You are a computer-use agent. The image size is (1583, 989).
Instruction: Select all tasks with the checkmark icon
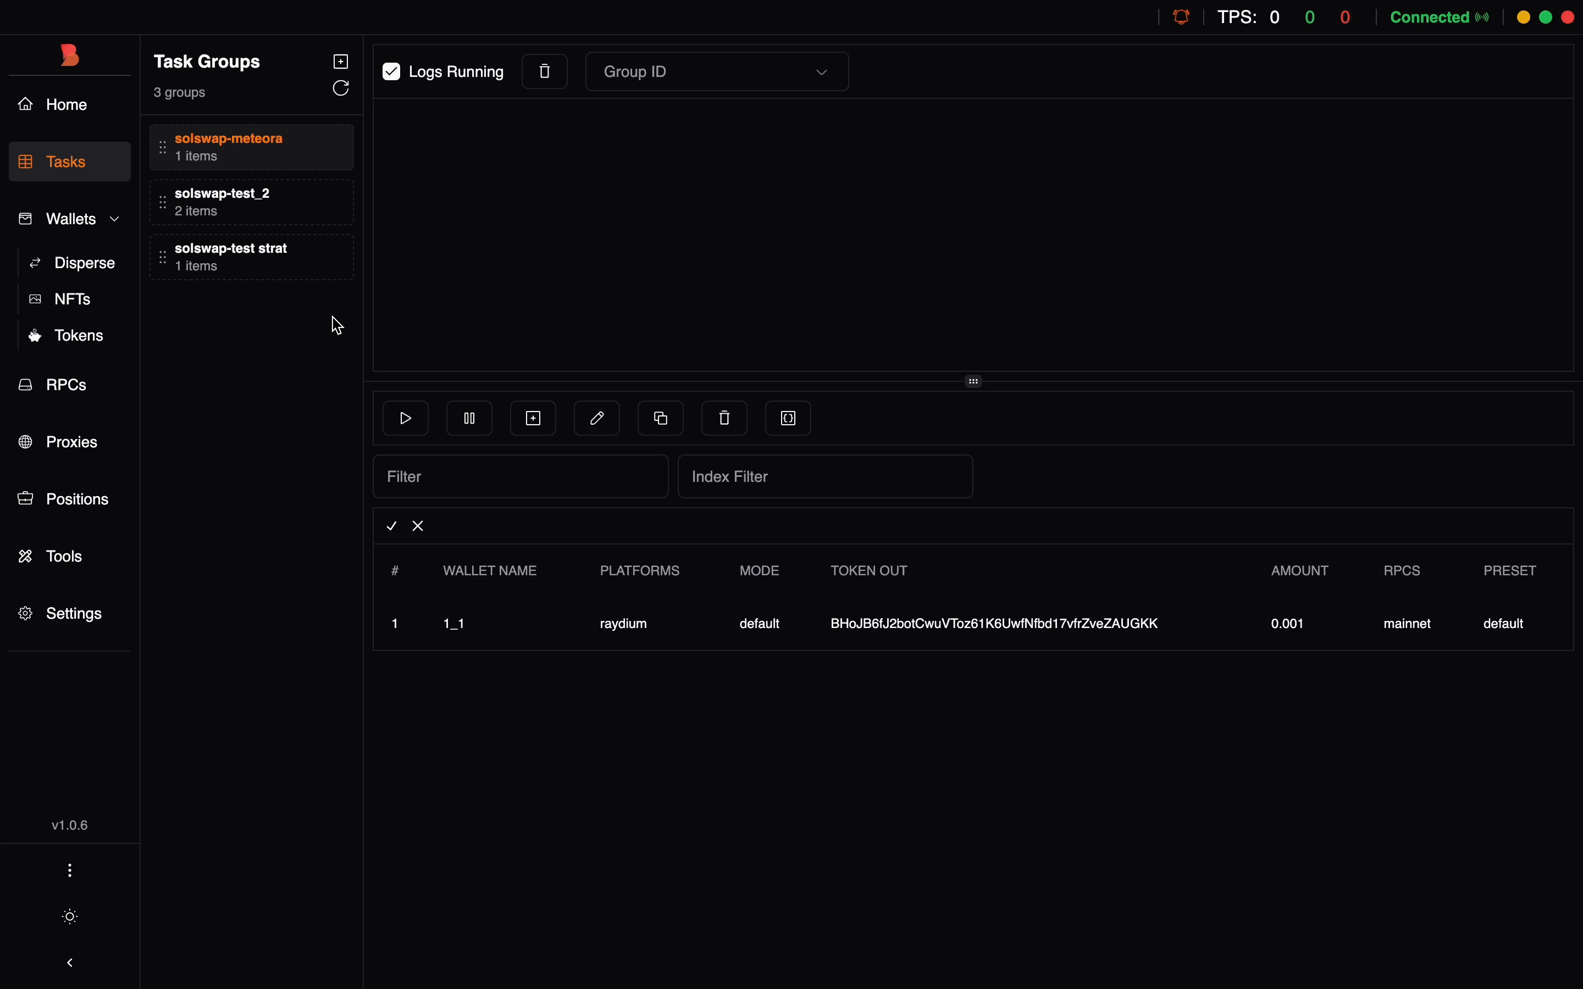(x=392, y=526)
